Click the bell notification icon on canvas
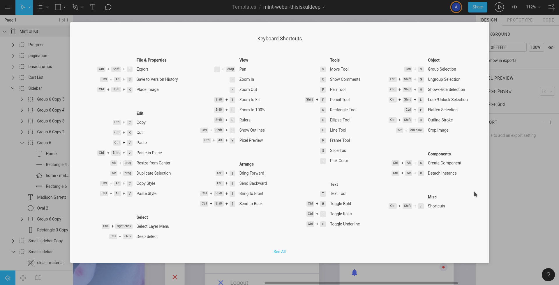 pos(355,273)
